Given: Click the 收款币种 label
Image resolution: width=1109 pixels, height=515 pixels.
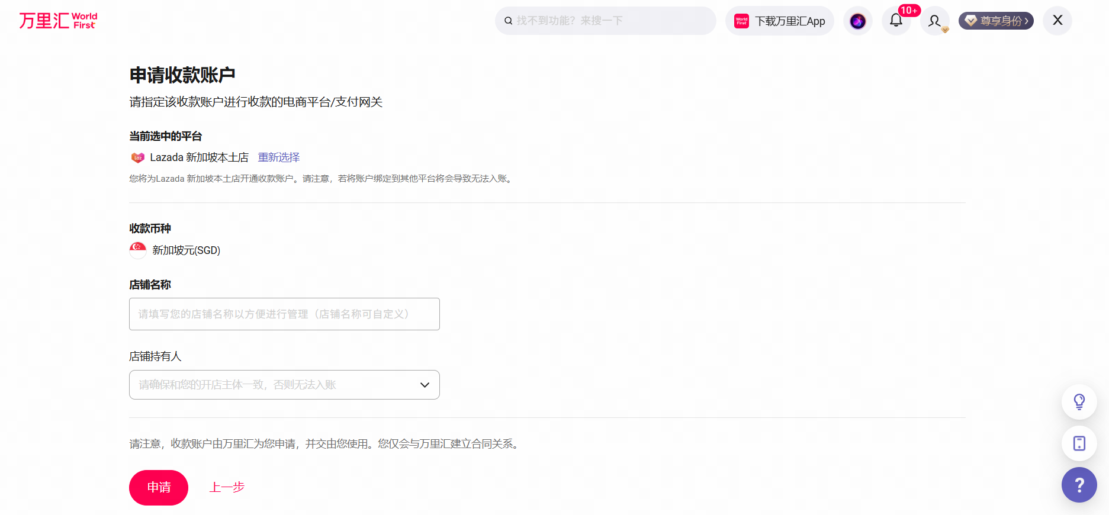Looking at the screenshot, I should pyautogui.click(x=150, y=228).
